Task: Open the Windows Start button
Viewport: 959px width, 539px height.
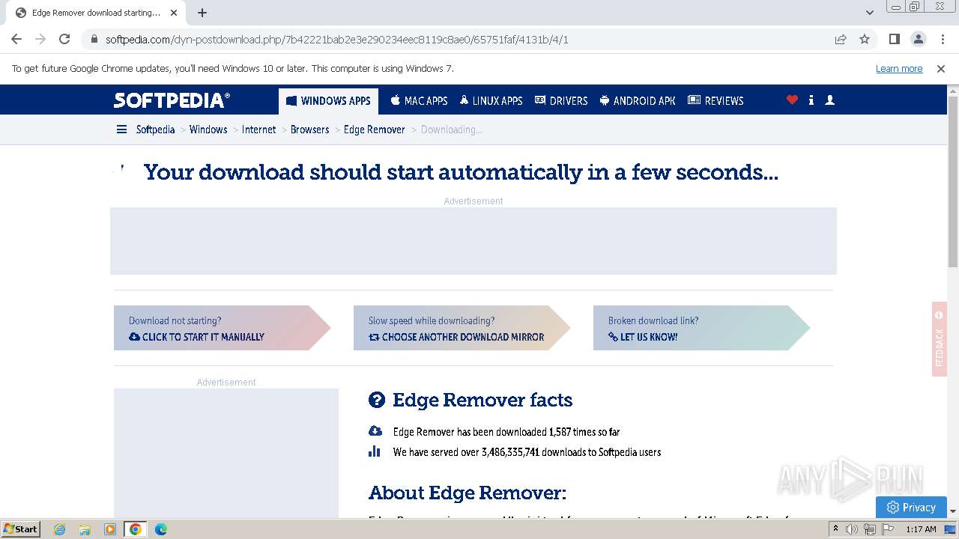Action: tap(21, 529)
